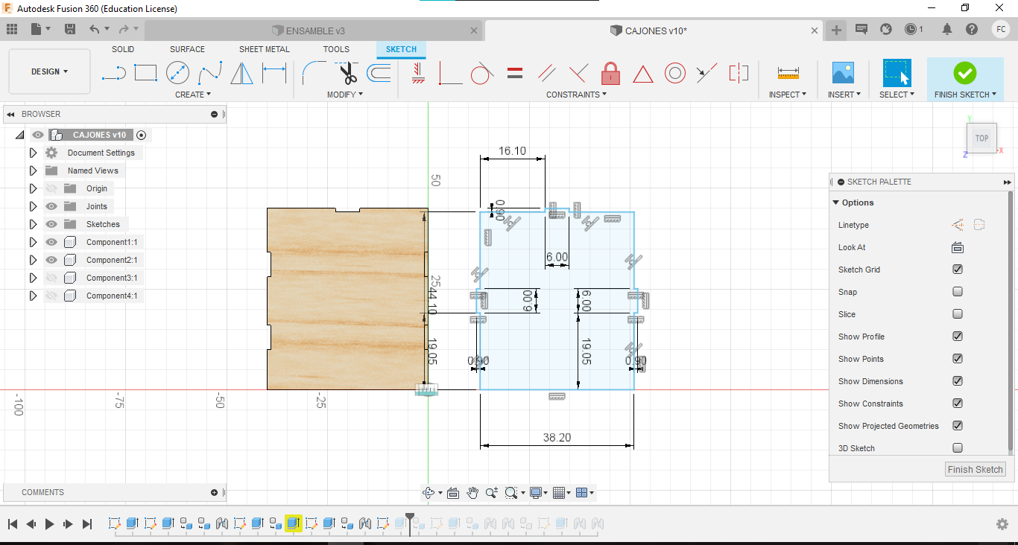Open the DESIGN workspace dropdown
This screenshot has width=1018, height=545.
tap(49, 71)
